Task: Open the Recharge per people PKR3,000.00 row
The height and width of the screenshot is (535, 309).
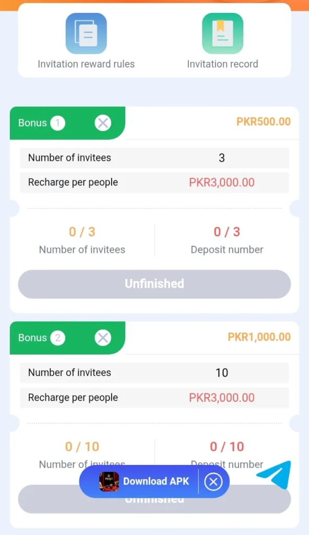Action: click(154, 182)
